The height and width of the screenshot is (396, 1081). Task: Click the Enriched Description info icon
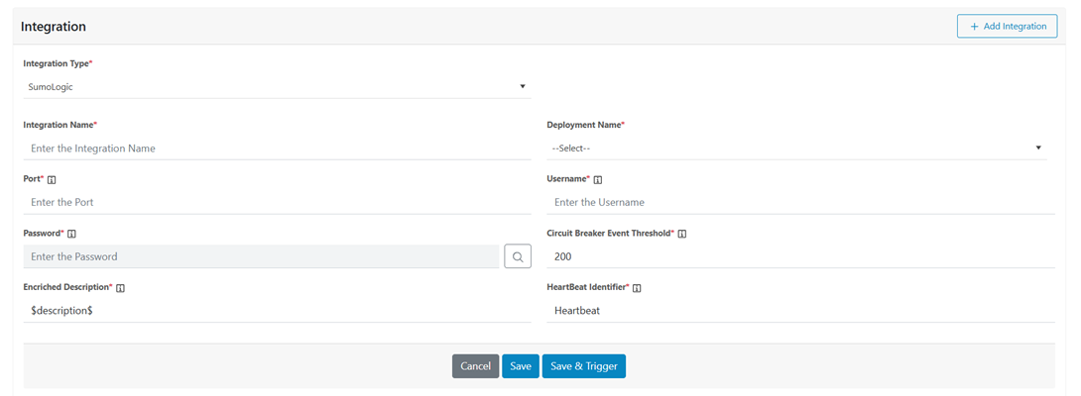coord(120,288)
